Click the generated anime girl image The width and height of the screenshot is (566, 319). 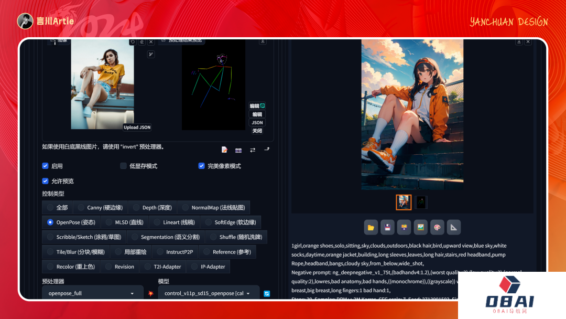tap(412, 114)
